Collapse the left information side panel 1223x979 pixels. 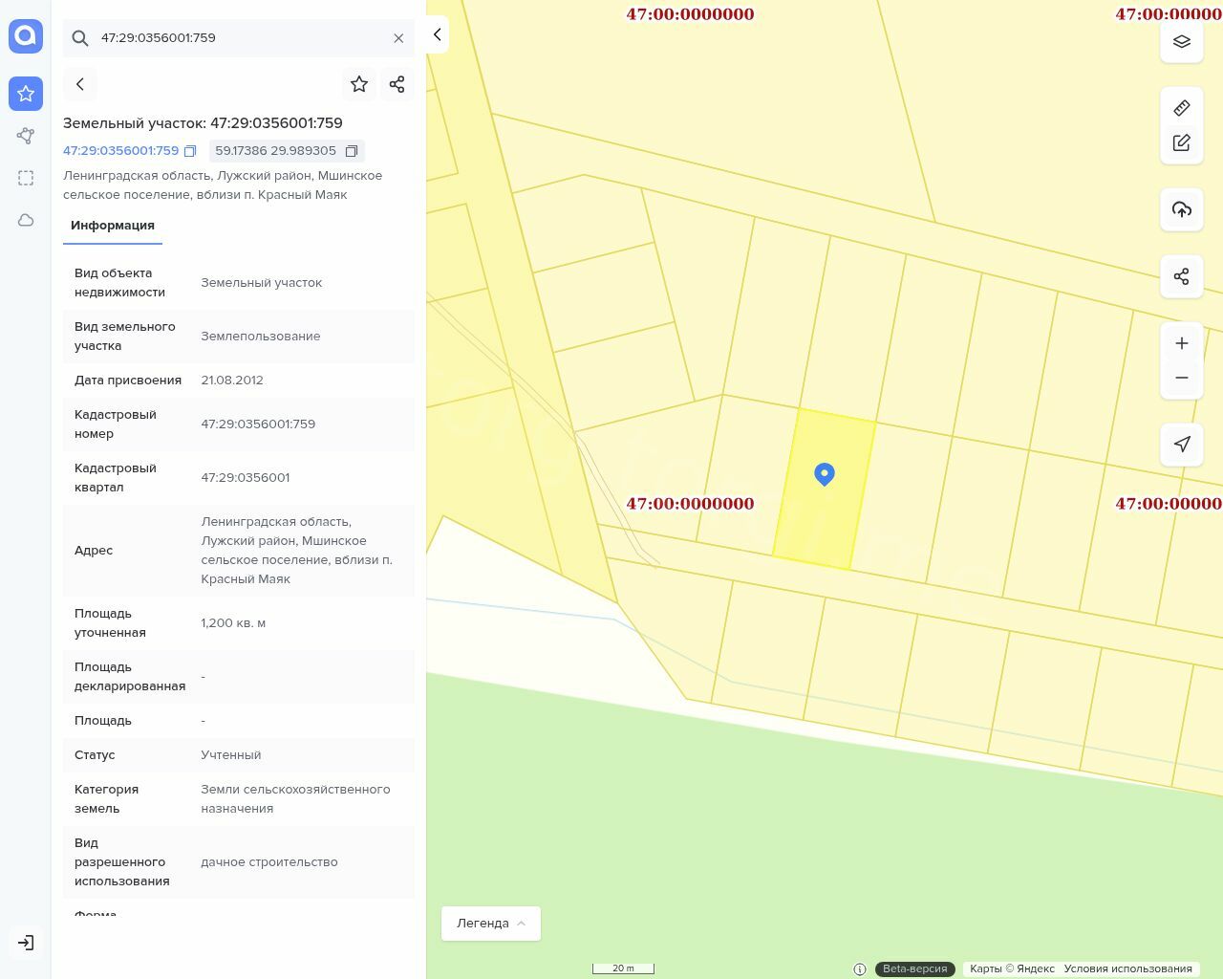(437, 34)
